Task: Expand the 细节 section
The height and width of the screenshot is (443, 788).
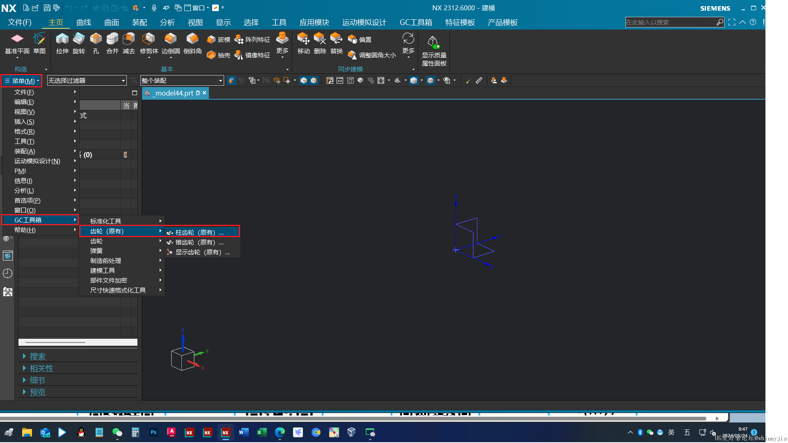Action: coord(37,380)
